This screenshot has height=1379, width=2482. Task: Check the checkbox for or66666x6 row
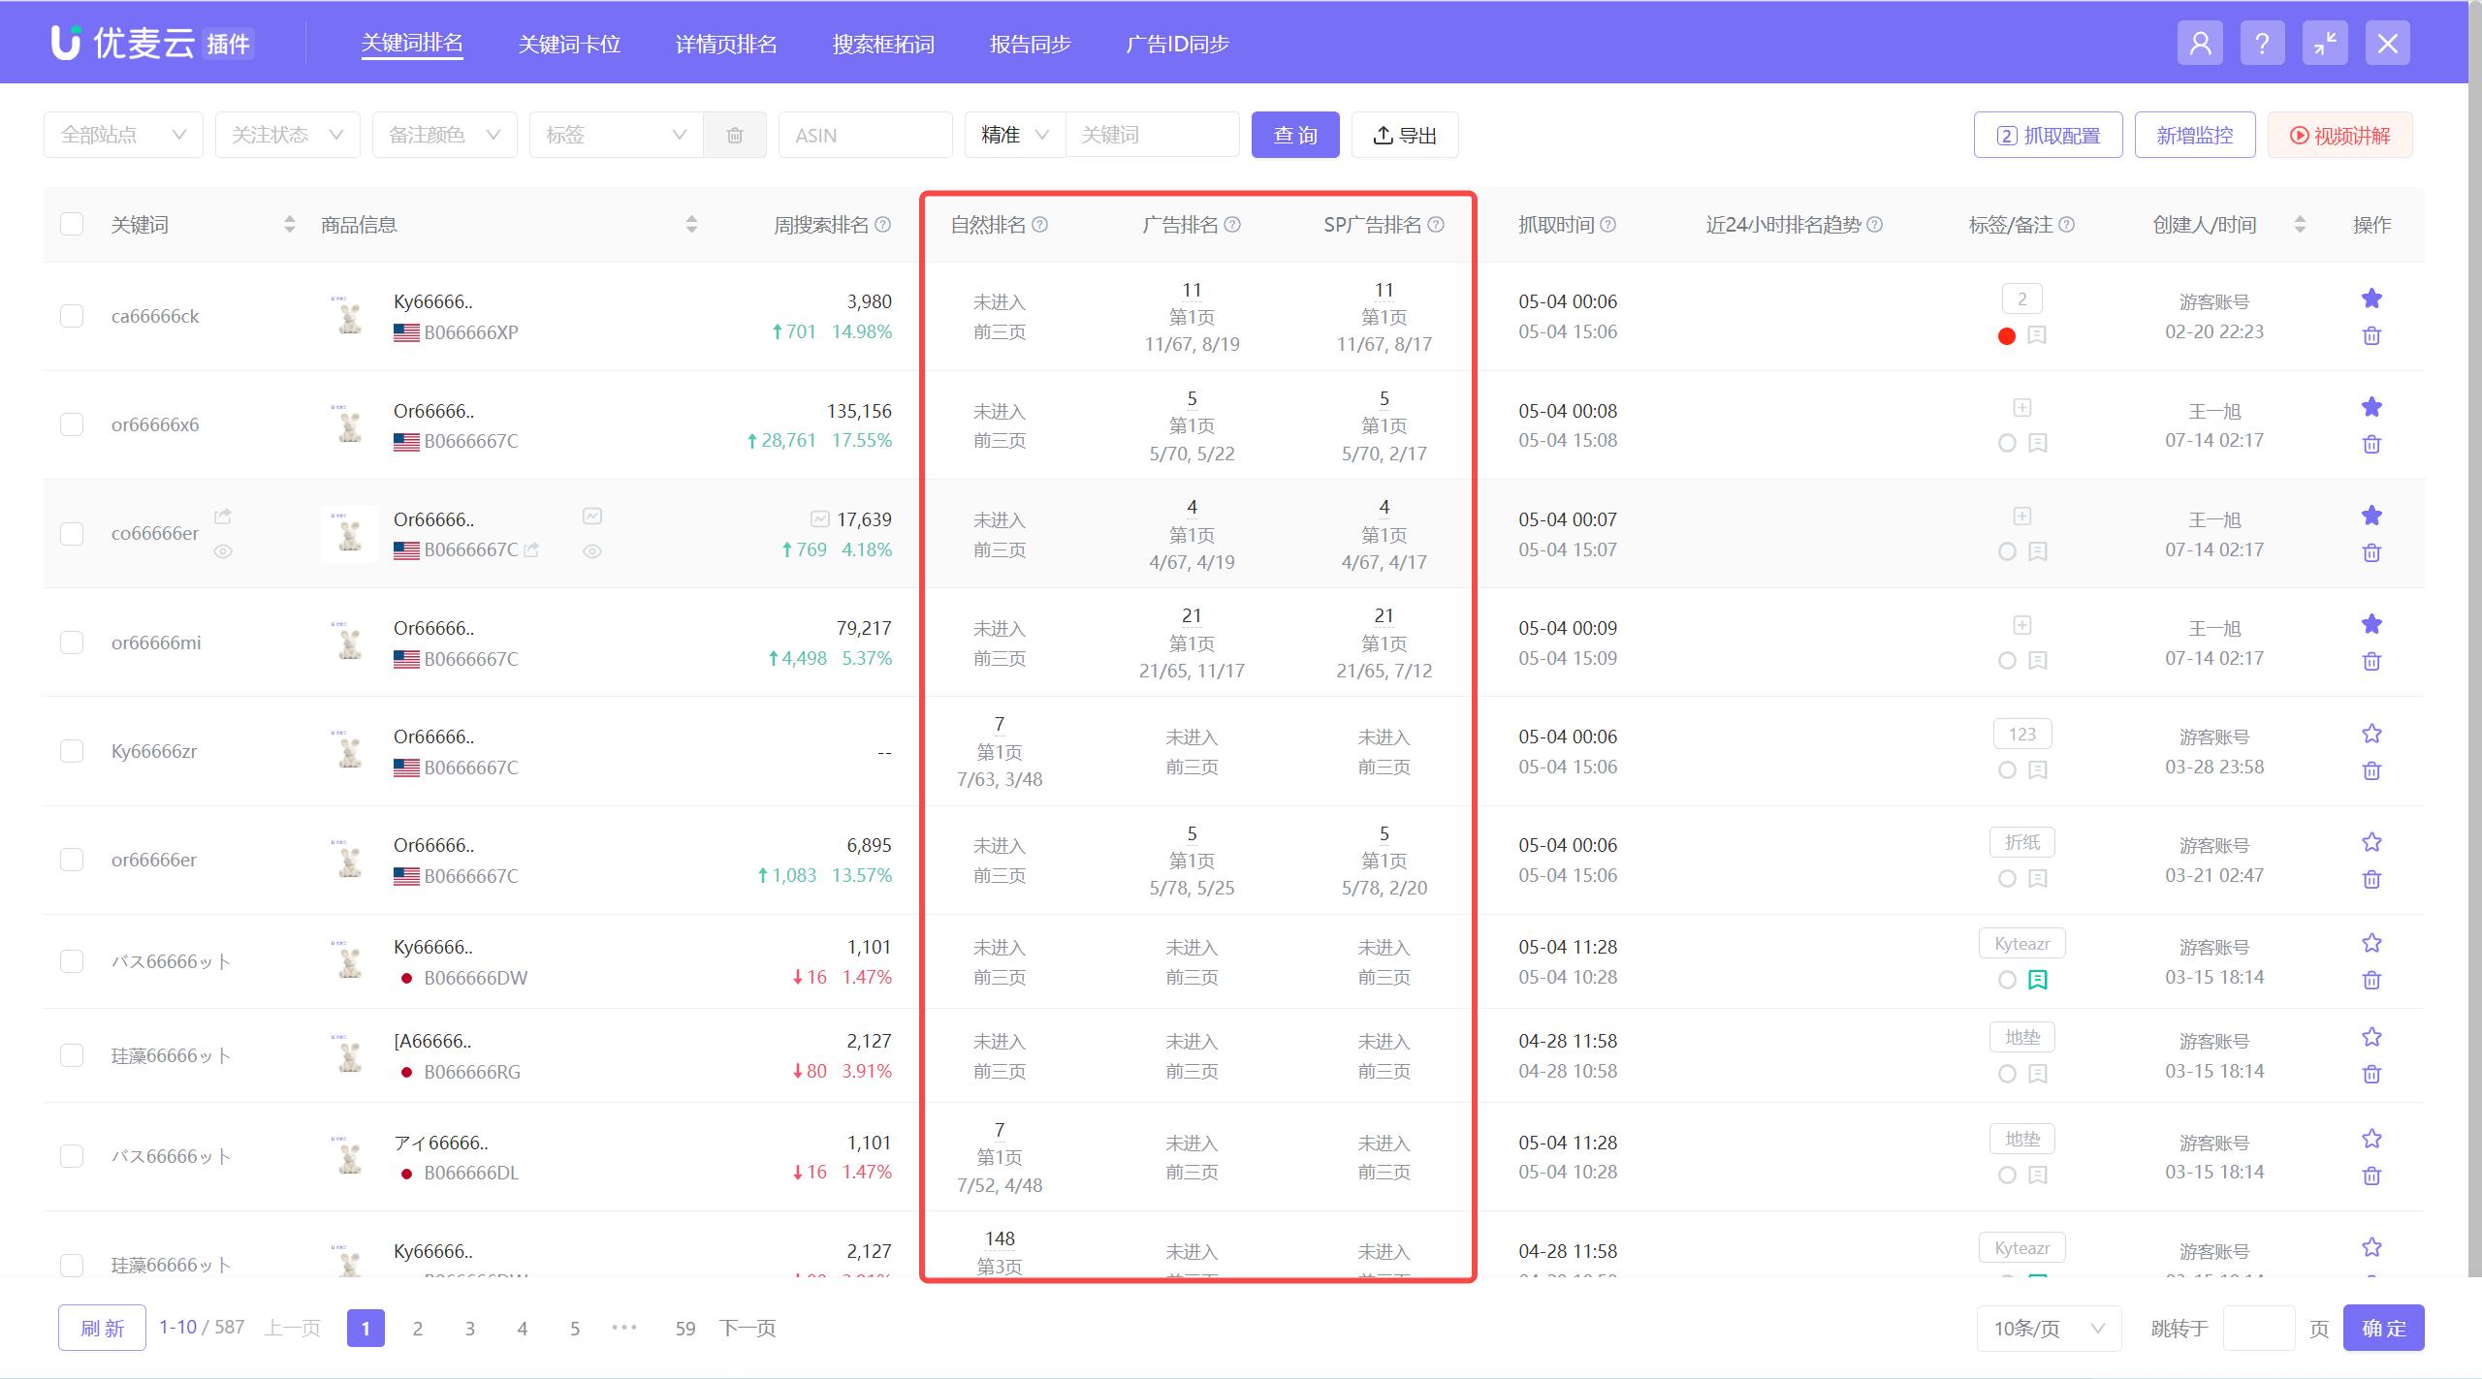[72, 423]
